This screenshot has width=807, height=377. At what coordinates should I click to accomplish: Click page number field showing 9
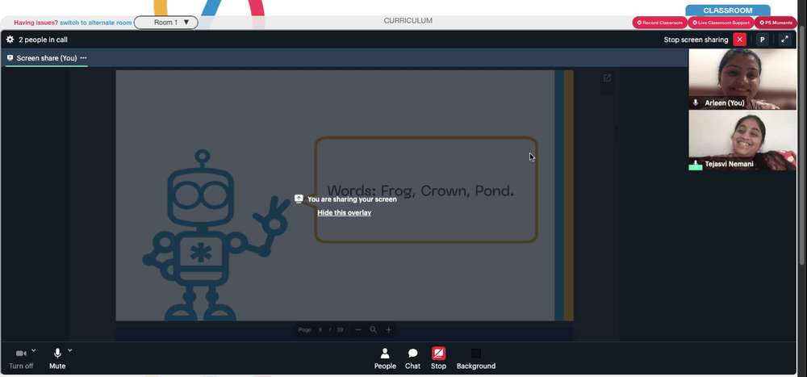[x=320, y=329]
